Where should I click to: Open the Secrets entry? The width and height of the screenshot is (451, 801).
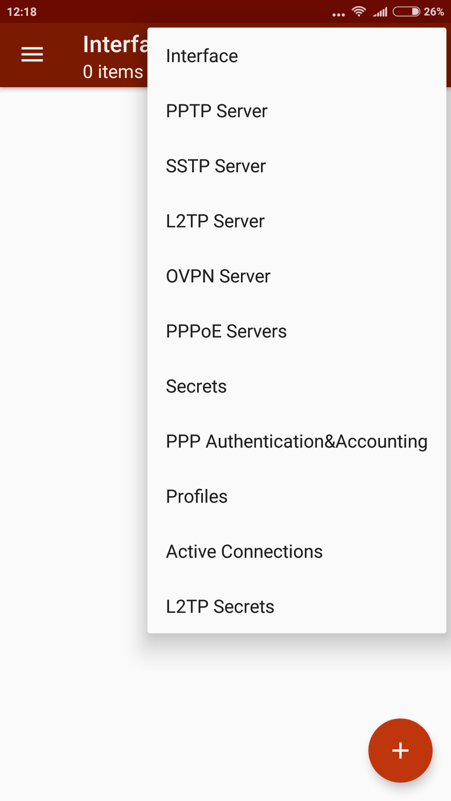coord(196,386)
